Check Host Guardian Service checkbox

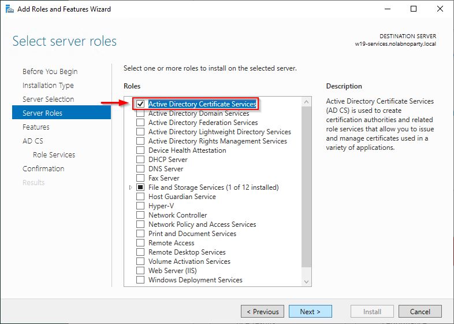[140, 197]
